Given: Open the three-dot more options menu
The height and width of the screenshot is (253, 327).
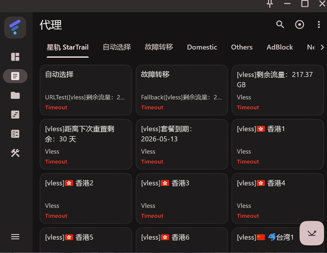Looking at the screenshot, I should point(319,24).
